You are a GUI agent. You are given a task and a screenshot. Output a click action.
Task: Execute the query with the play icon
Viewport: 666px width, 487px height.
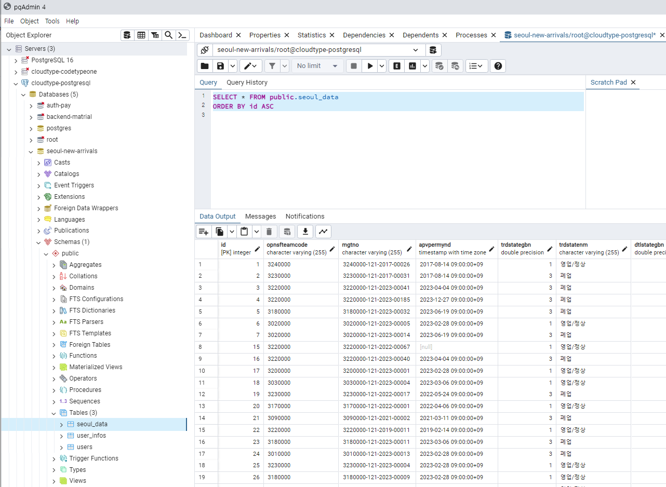tap(370, 66)
